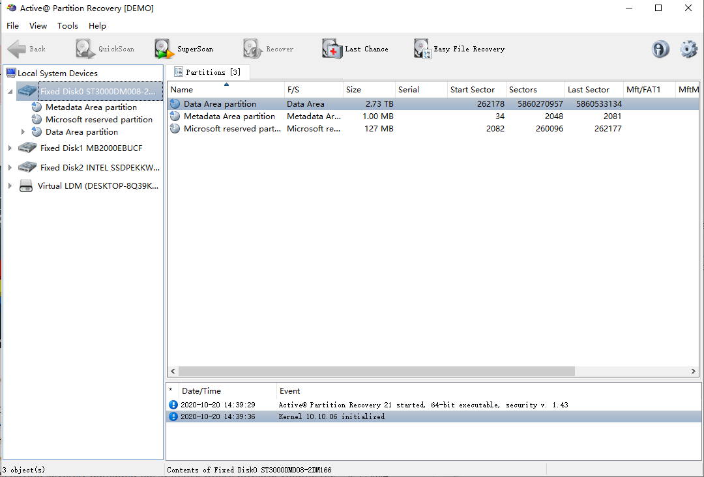
Task: Click sectors value 5860270957
Action: coord(540,104)
